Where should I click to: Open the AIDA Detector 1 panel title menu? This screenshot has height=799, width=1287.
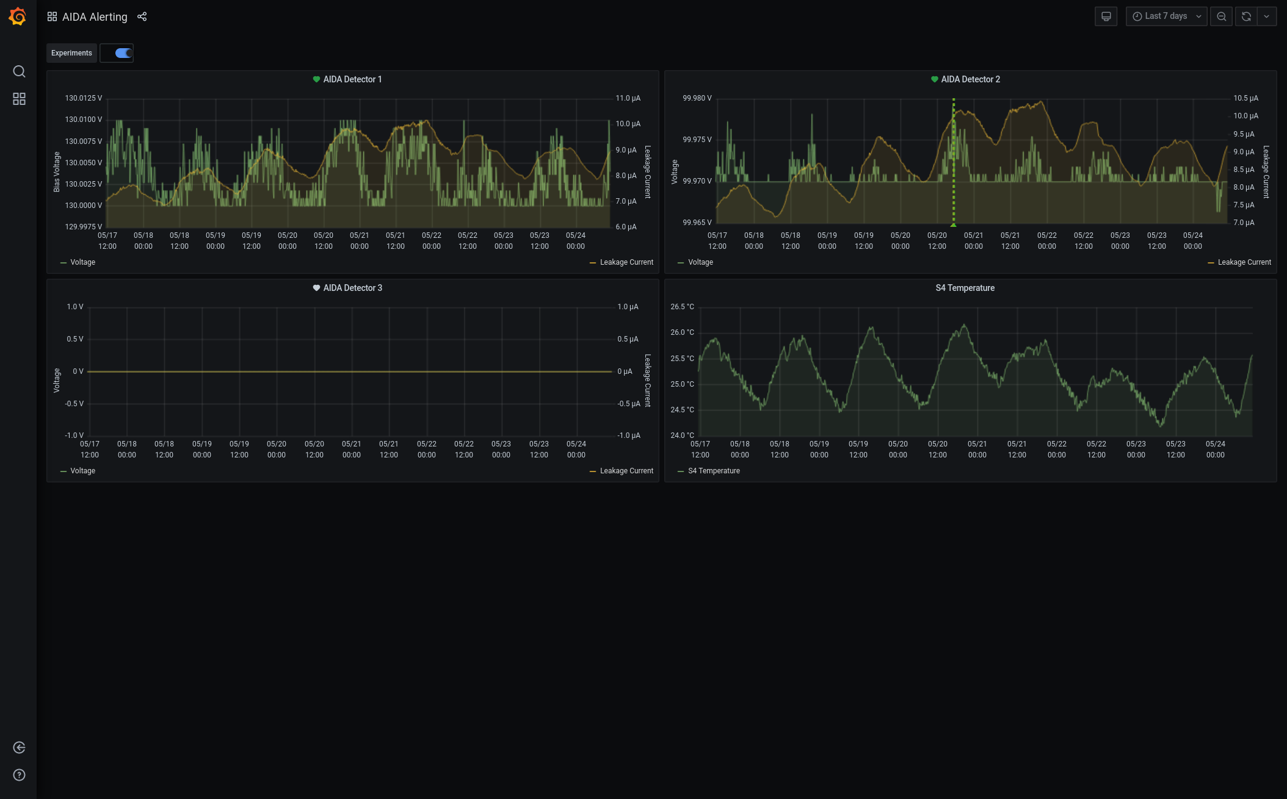pyautogui.click(x=352, y=79)
